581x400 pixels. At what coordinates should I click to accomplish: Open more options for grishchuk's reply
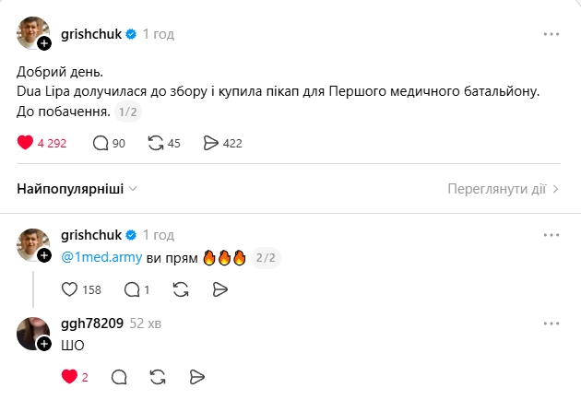pos(551,235)
